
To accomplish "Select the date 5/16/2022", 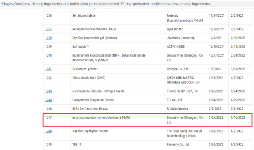I will 238,118.
